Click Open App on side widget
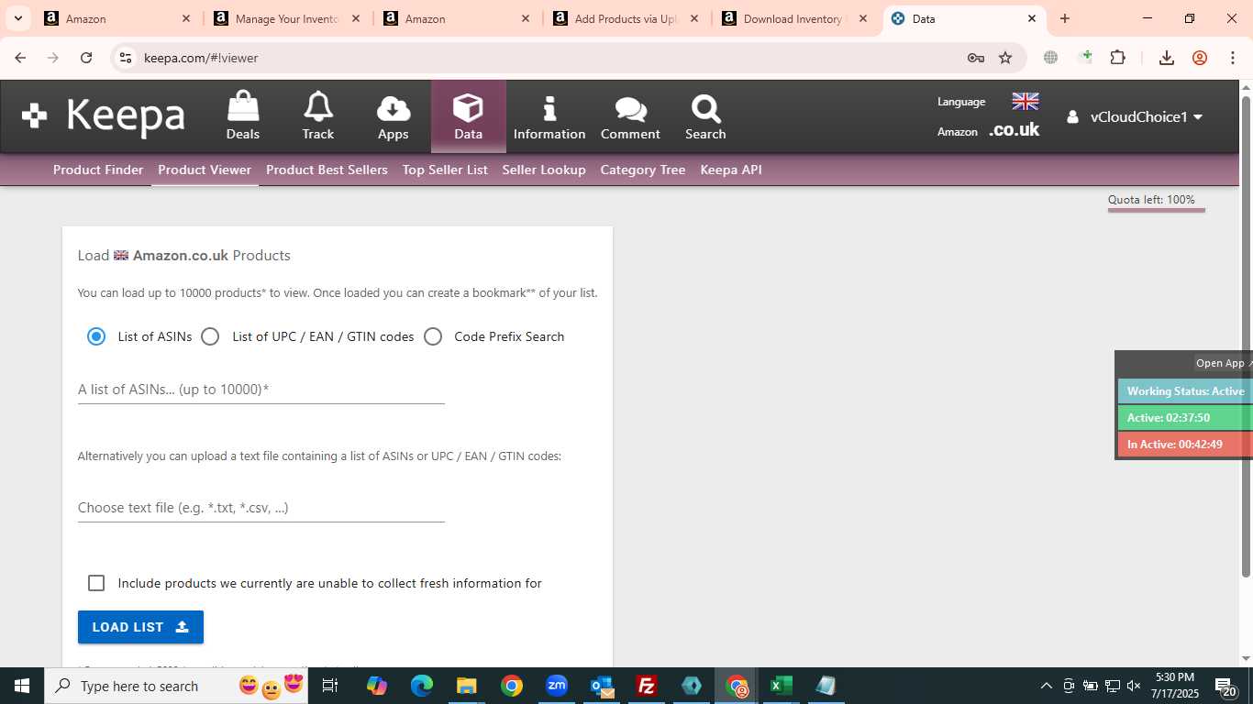 1222,363
